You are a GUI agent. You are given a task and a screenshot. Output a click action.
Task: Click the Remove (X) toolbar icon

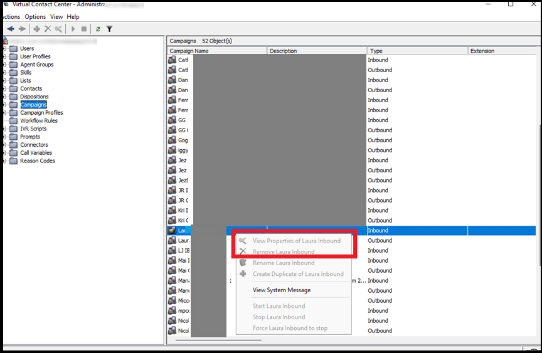(x=48, y=29)
